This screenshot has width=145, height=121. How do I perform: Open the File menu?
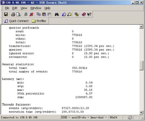pyautogui.click(x=7, y=8)
